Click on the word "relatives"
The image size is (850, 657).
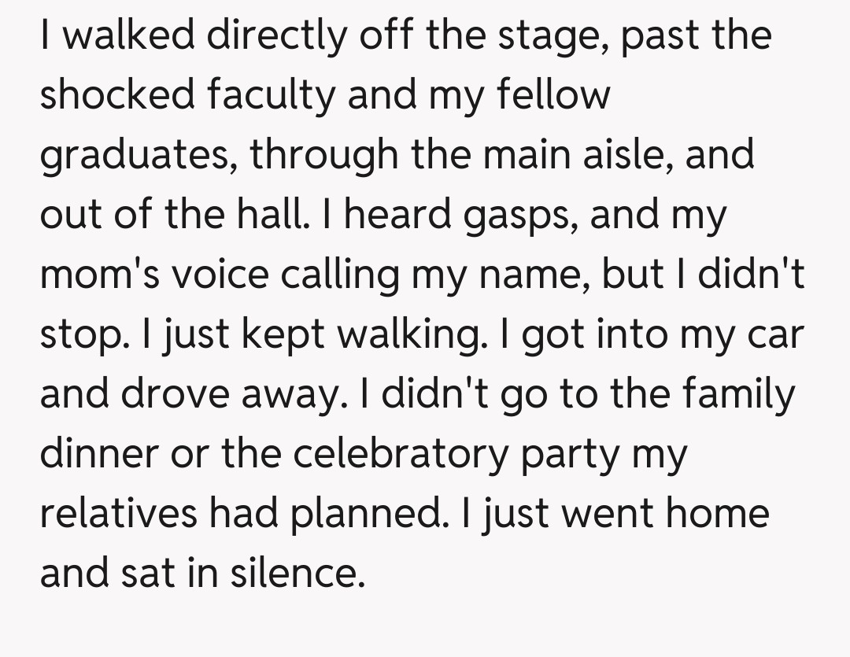tap(118, 515)
